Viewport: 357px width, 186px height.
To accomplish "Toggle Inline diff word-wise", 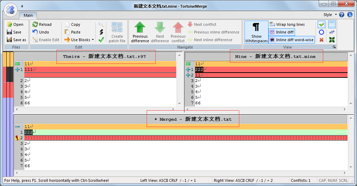I will [292, 40].
